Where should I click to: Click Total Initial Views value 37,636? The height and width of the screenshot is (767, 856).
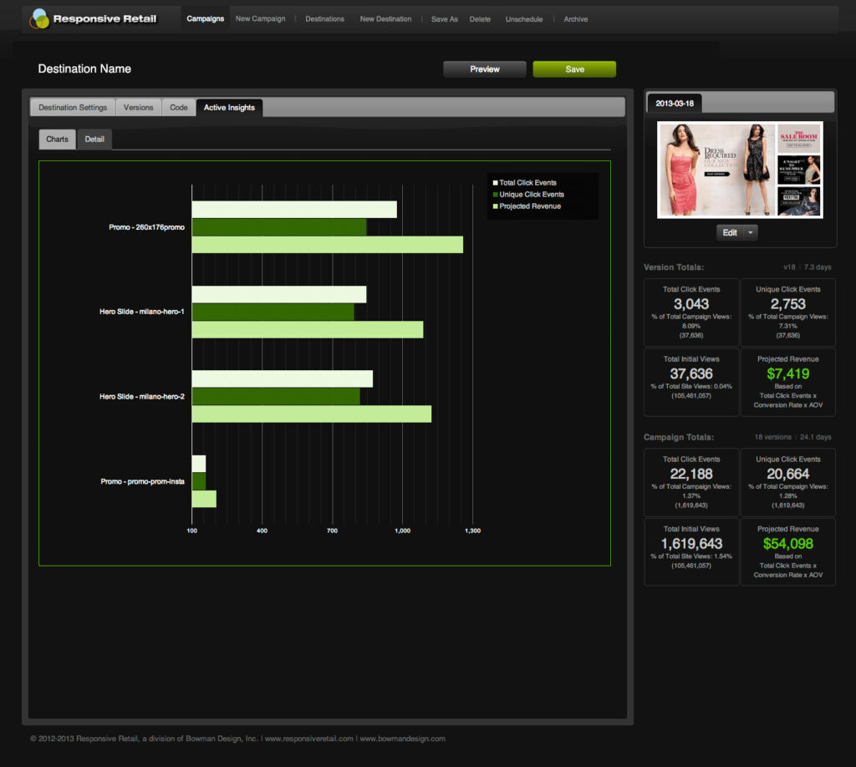point(691,373)
